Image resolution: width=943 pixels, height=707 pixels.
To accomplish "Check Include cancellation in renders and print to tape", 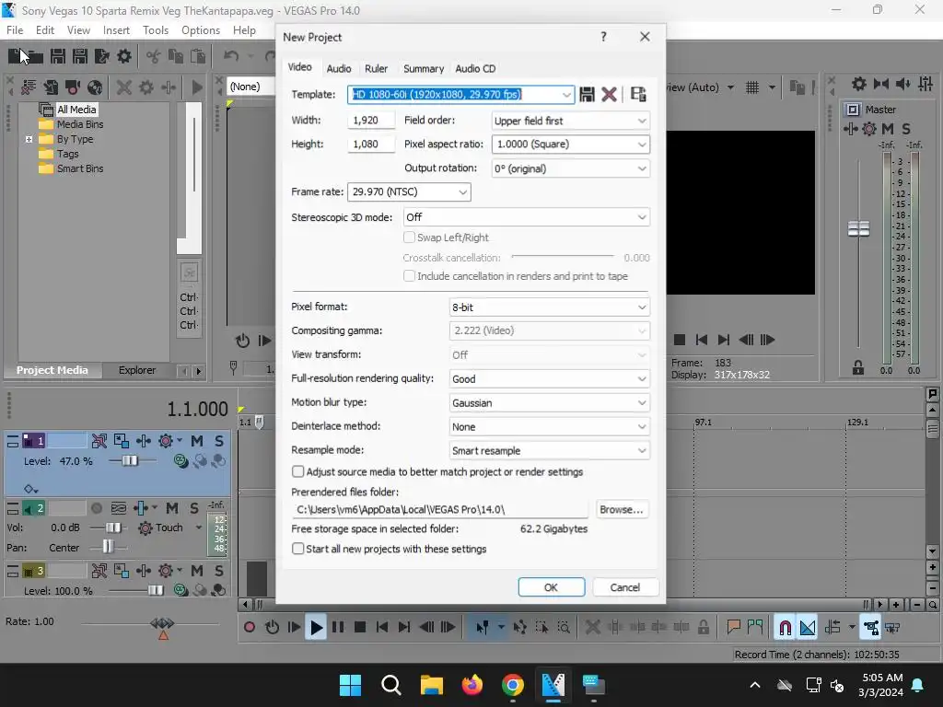I will click(409, 276).
